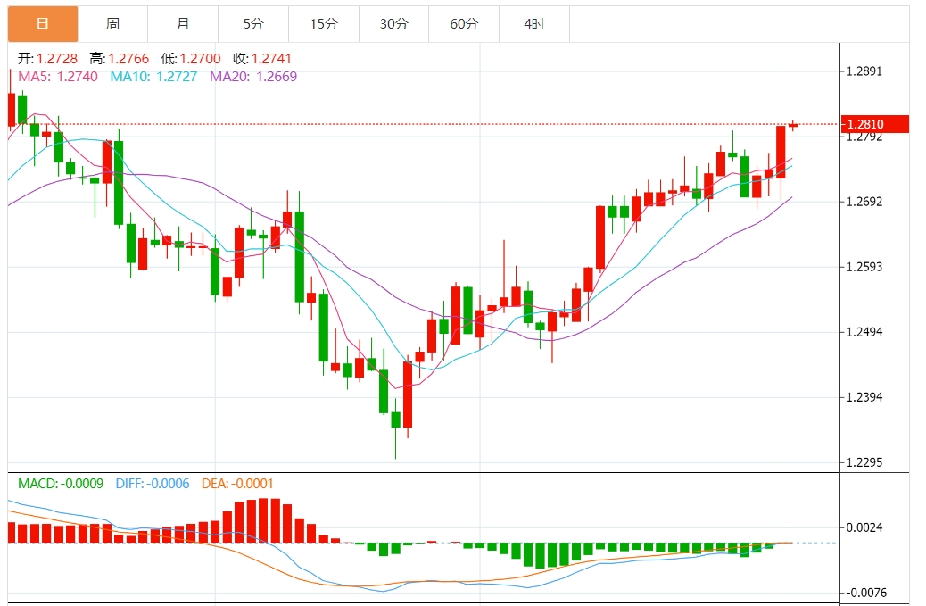This screenshot has height=606, width=926.
Task: Click the 0.0024 MACD axis label
Action: pyautogui.click(x=864, y=527)
